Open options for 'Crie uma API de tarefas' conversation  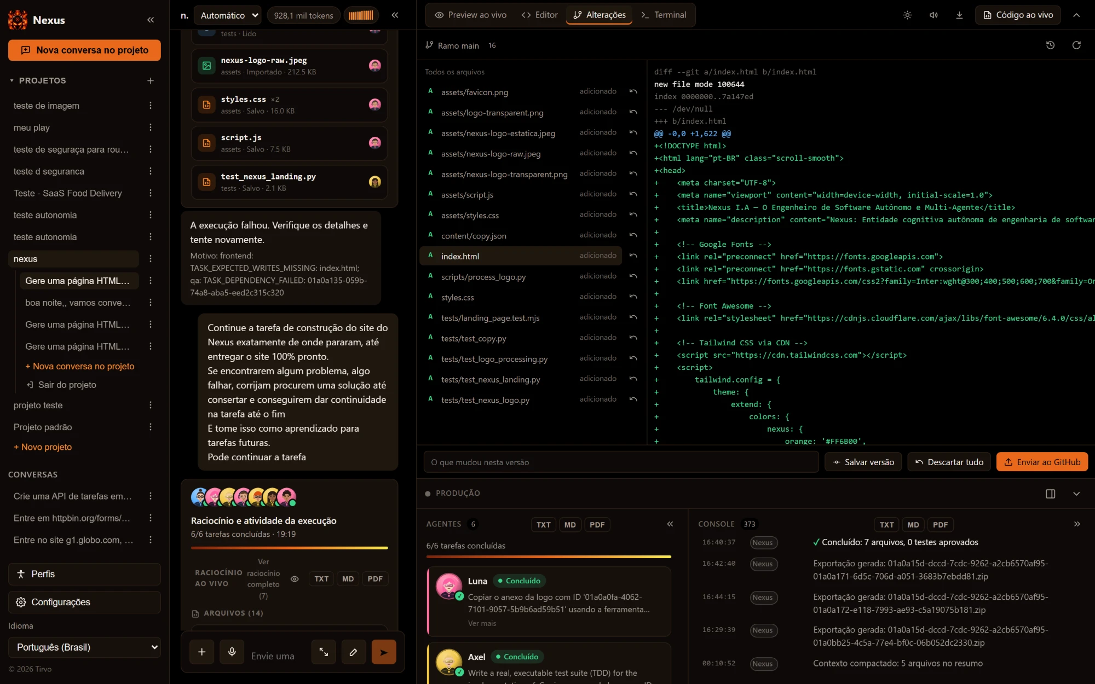point(151,496)
